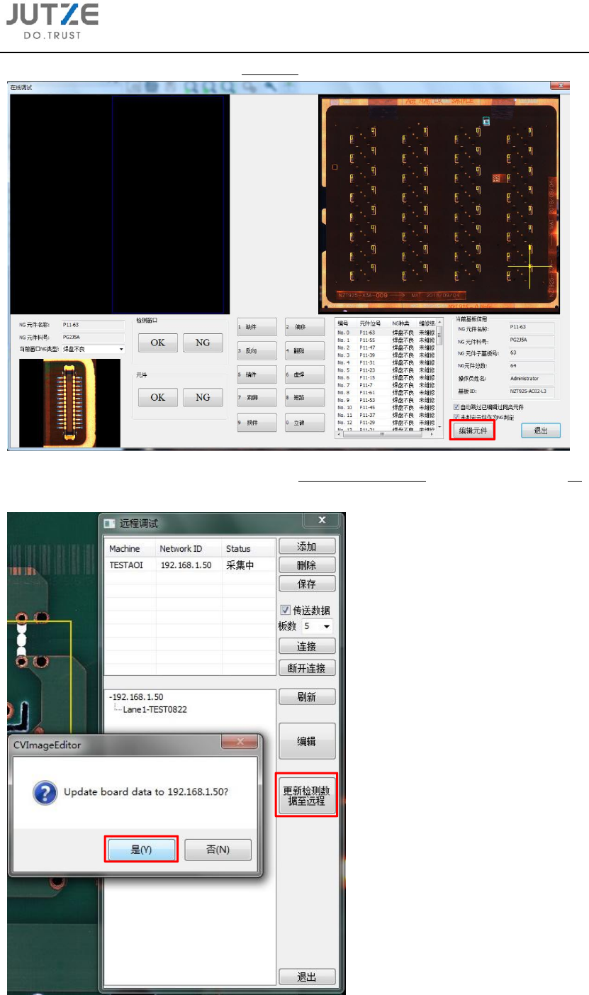The image size is (589, 995).
Task: Toggle 自动跳过已编辑过同类元件 checkbox
Action: (x=456, y=407)
